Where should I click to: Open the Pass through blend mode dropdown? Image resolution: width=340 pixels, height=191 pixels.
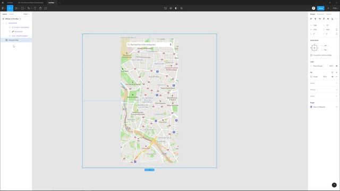(318, 66)
